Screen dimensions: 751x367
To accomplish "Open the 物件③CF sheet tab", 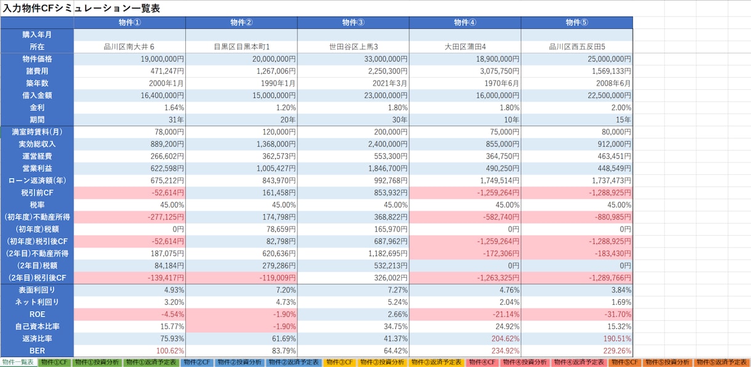I will (x=340, y=362).
